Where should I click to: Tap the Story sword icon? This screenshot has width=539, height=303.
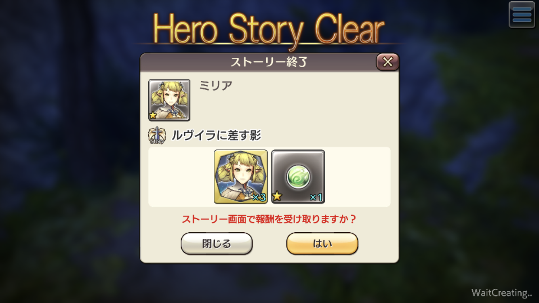pos(157,136)
